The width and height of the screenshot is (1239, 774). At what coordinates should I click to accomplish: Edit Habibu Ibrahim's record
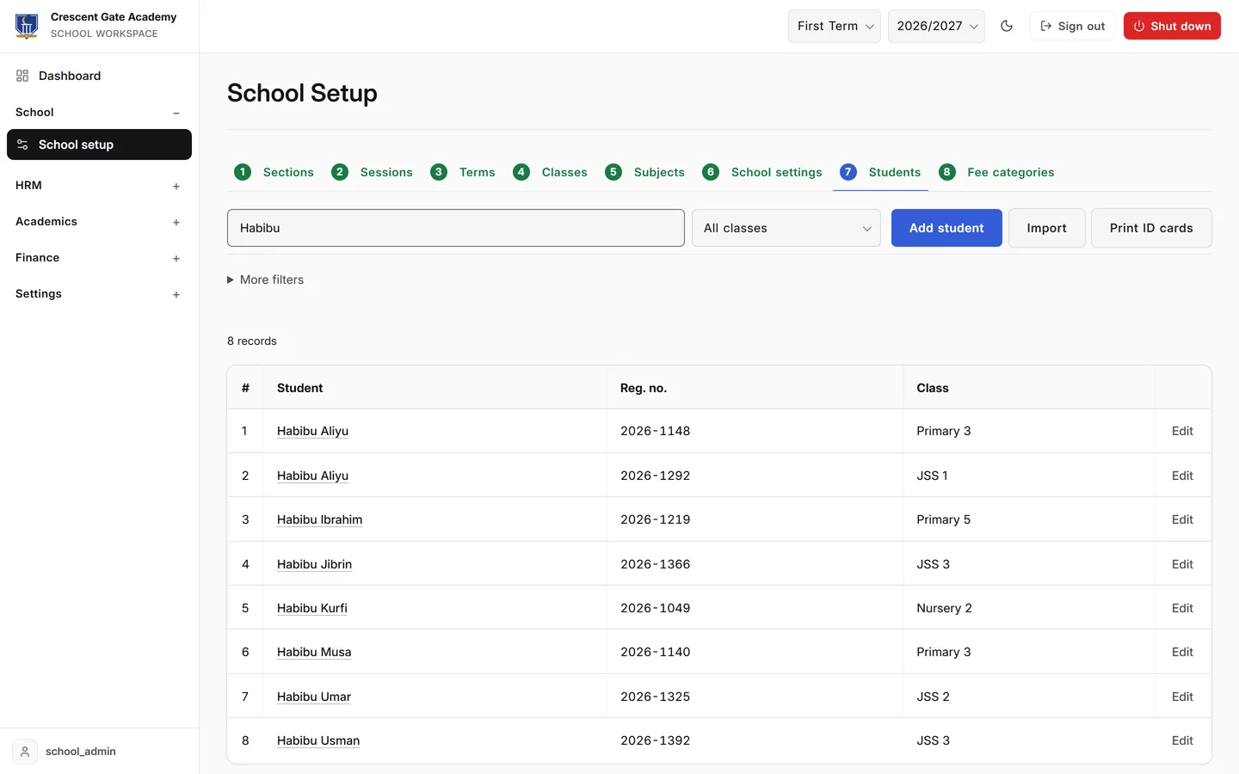click(x=1182, y=519)
